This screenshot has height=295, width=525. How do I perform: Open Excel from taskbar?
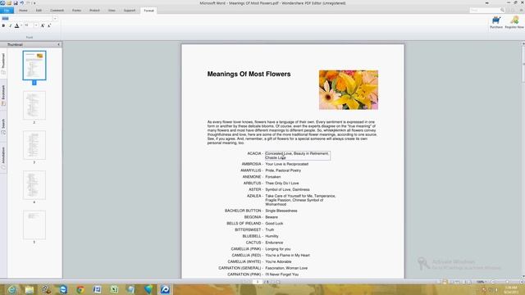point(114,289)
